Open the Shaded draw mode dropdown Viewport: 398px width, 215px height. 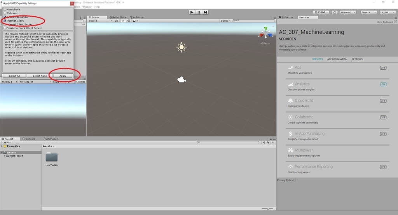101,21
